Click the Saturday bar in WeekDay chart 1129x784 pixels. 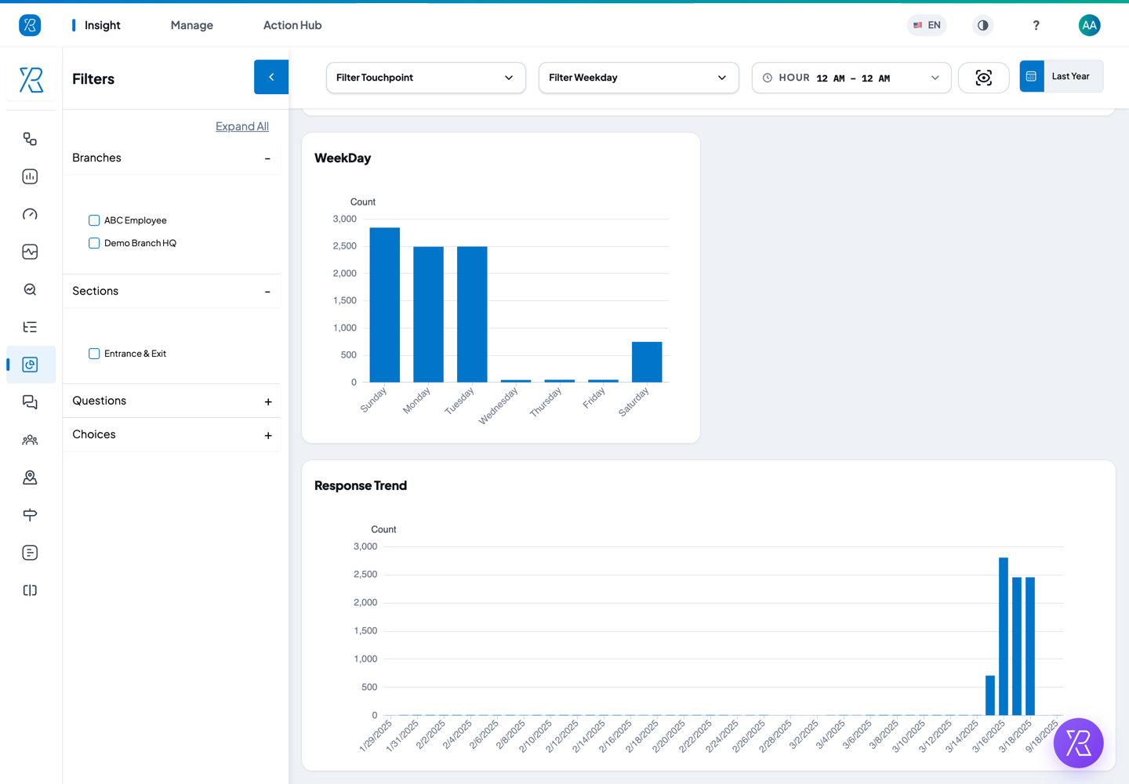[647, 362]
